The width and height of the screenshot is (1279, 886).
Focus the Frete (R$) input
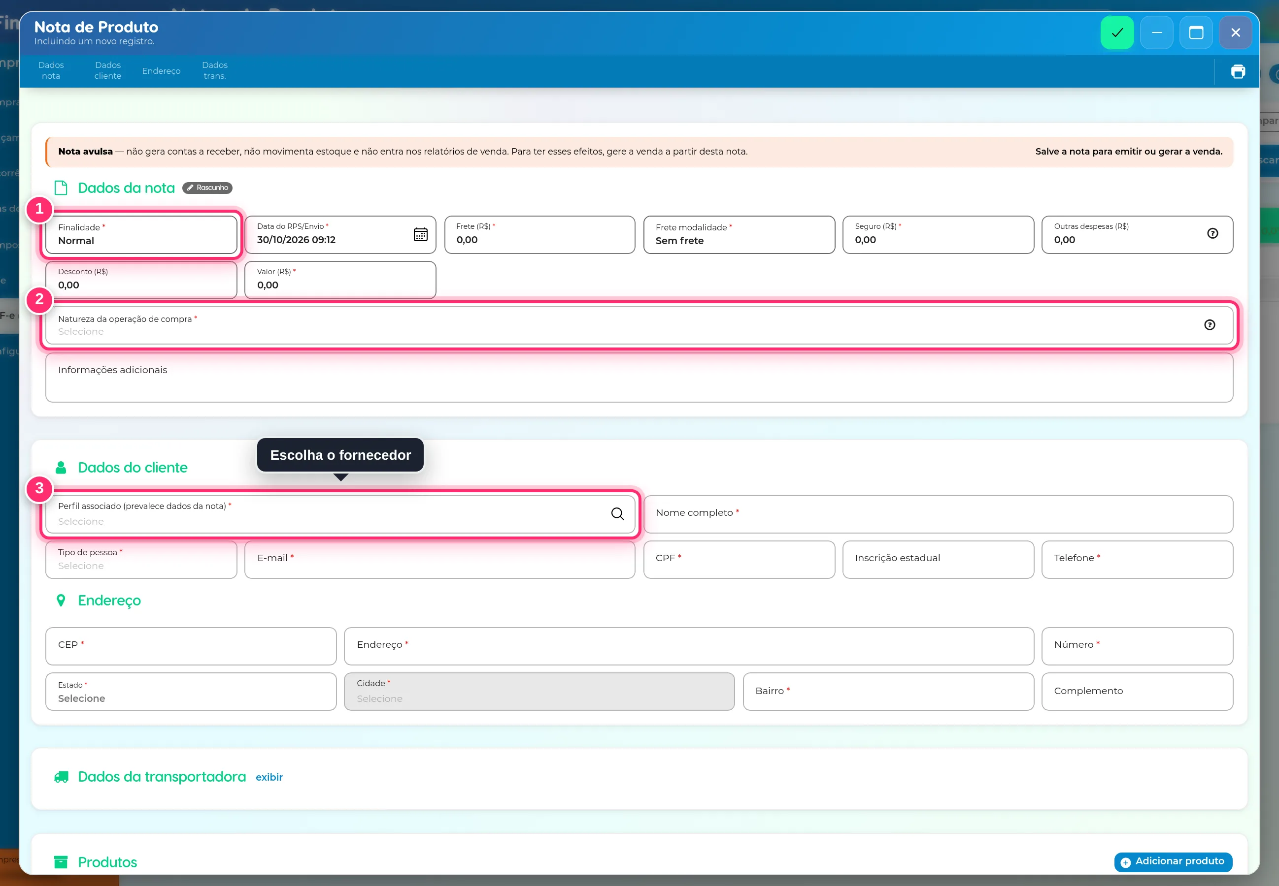point(539,235)
